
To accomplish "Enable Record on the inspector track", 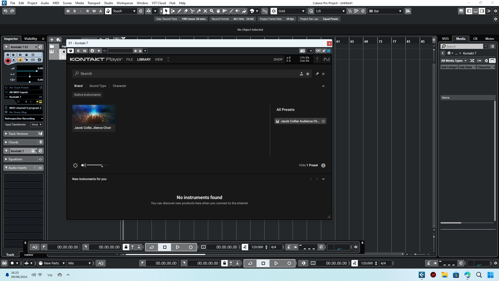I will point(8,61).
